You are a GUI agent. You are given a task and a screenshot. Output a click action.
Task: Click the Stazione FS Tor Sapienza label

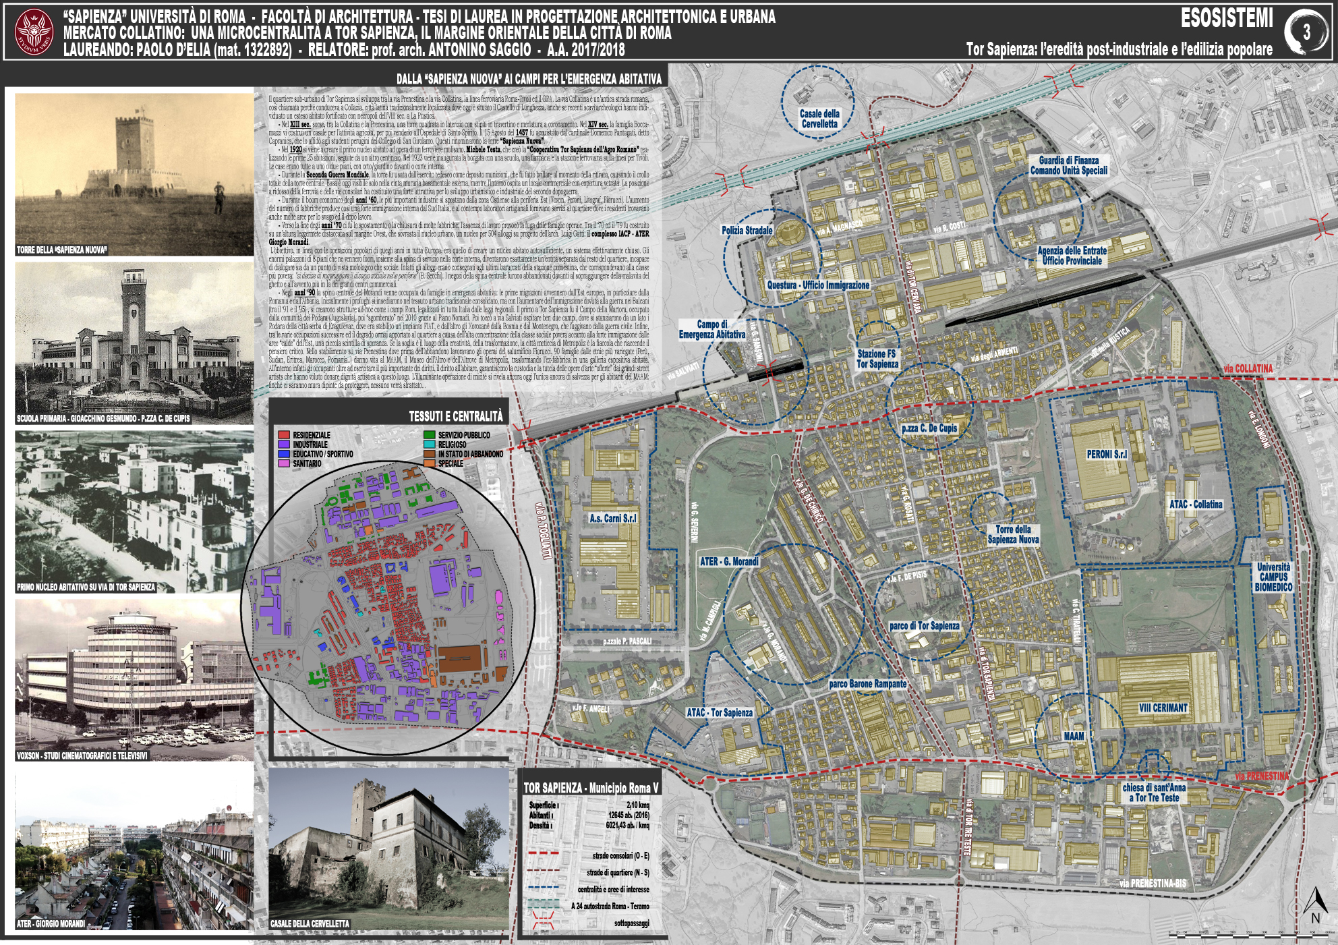[877, 359]
